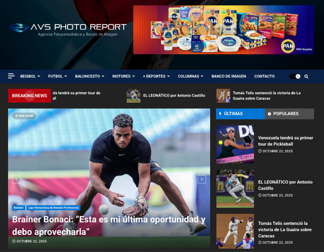
Task: Open the sidebar La Guaira victory thumbnail
Action: [235, 231]
